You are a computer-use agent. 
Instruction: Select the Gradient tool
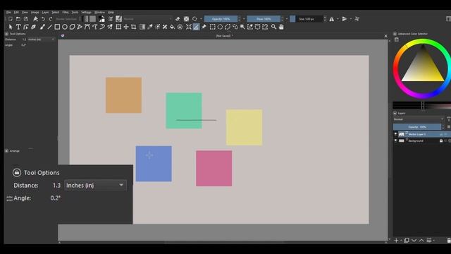(142, 27)
